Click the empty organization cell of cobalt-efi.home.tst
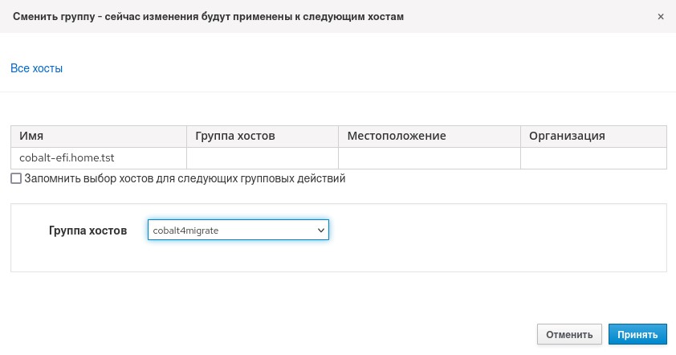 [593, 158]
